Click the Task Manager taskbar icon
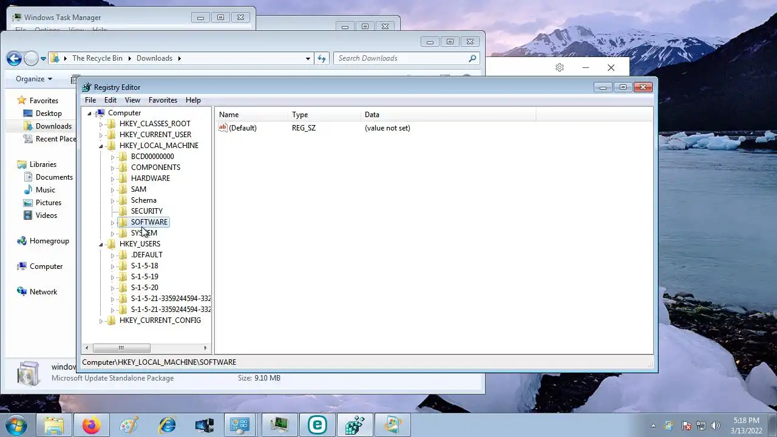The width and height of the screenshot is (777, 437). click(x=279, y=425)
